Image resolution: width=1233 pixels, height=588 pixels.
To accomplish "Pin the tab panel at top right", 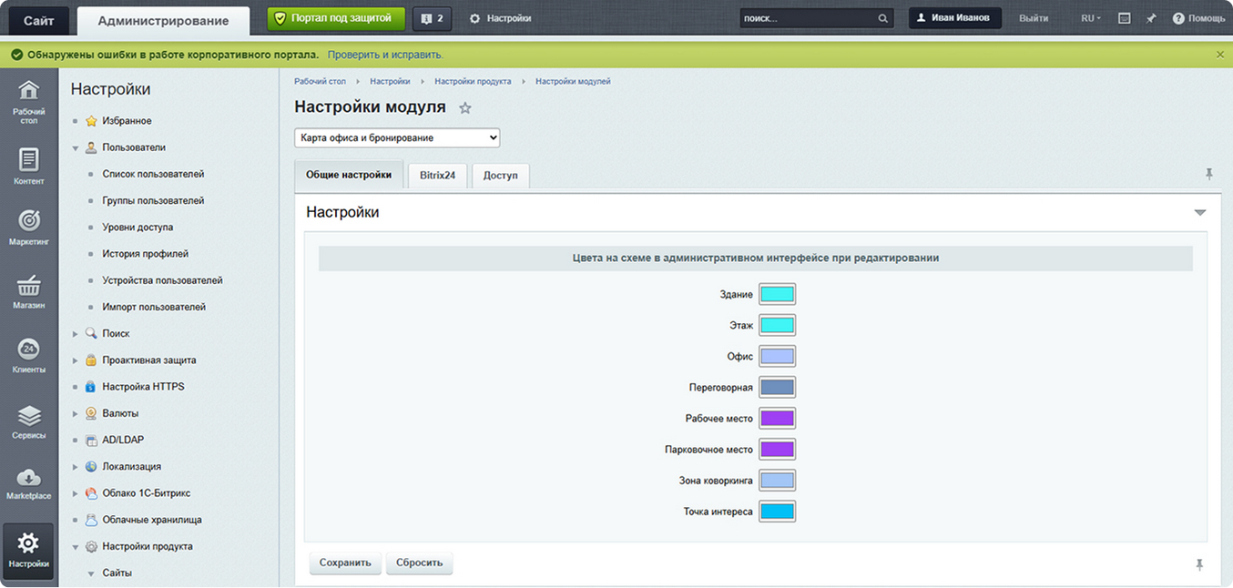I will (x=1209, y=173).
